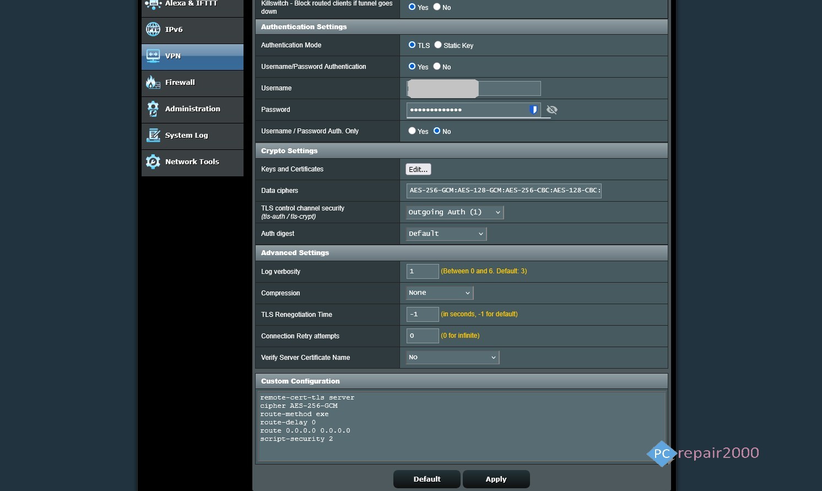Click the System Log notepad icon

click(153, 136)
